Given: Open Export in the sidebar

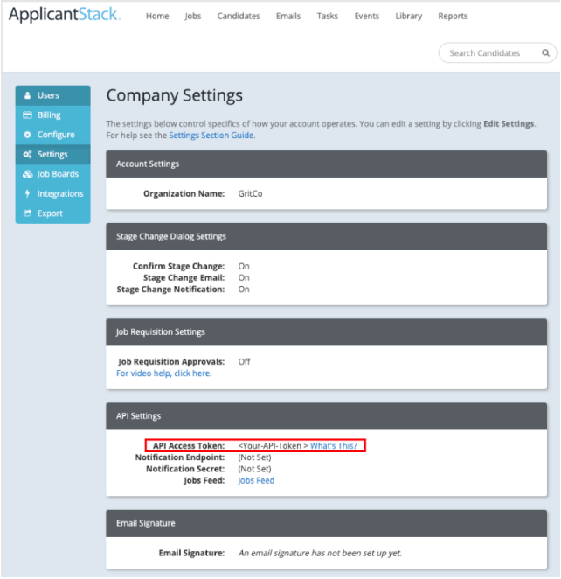Looking at the screenshot, I should [52, 213].
